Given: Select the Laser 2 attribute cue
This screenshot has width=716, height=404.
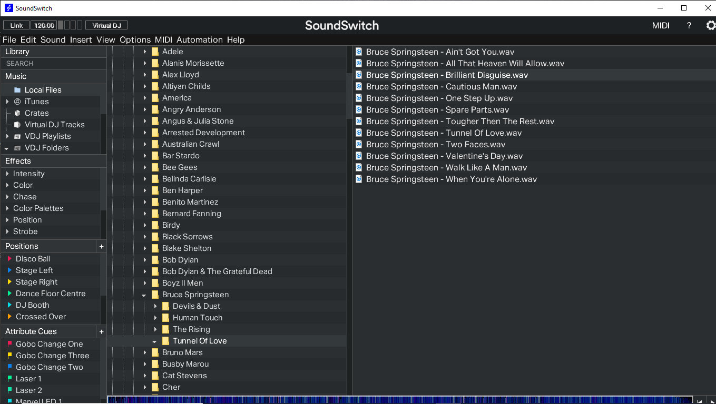Looking at the screenshot, I should [x=29, y=390].
